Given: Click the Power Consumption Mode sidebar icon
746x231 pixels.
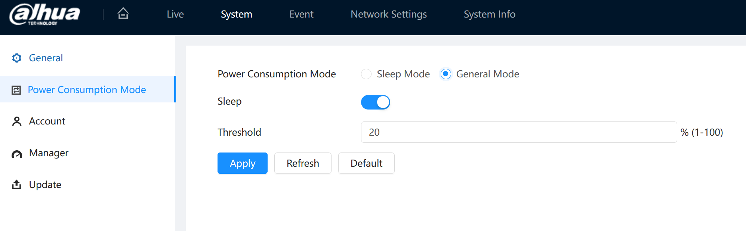Looking at the screenshot, I should pos(16,90).
